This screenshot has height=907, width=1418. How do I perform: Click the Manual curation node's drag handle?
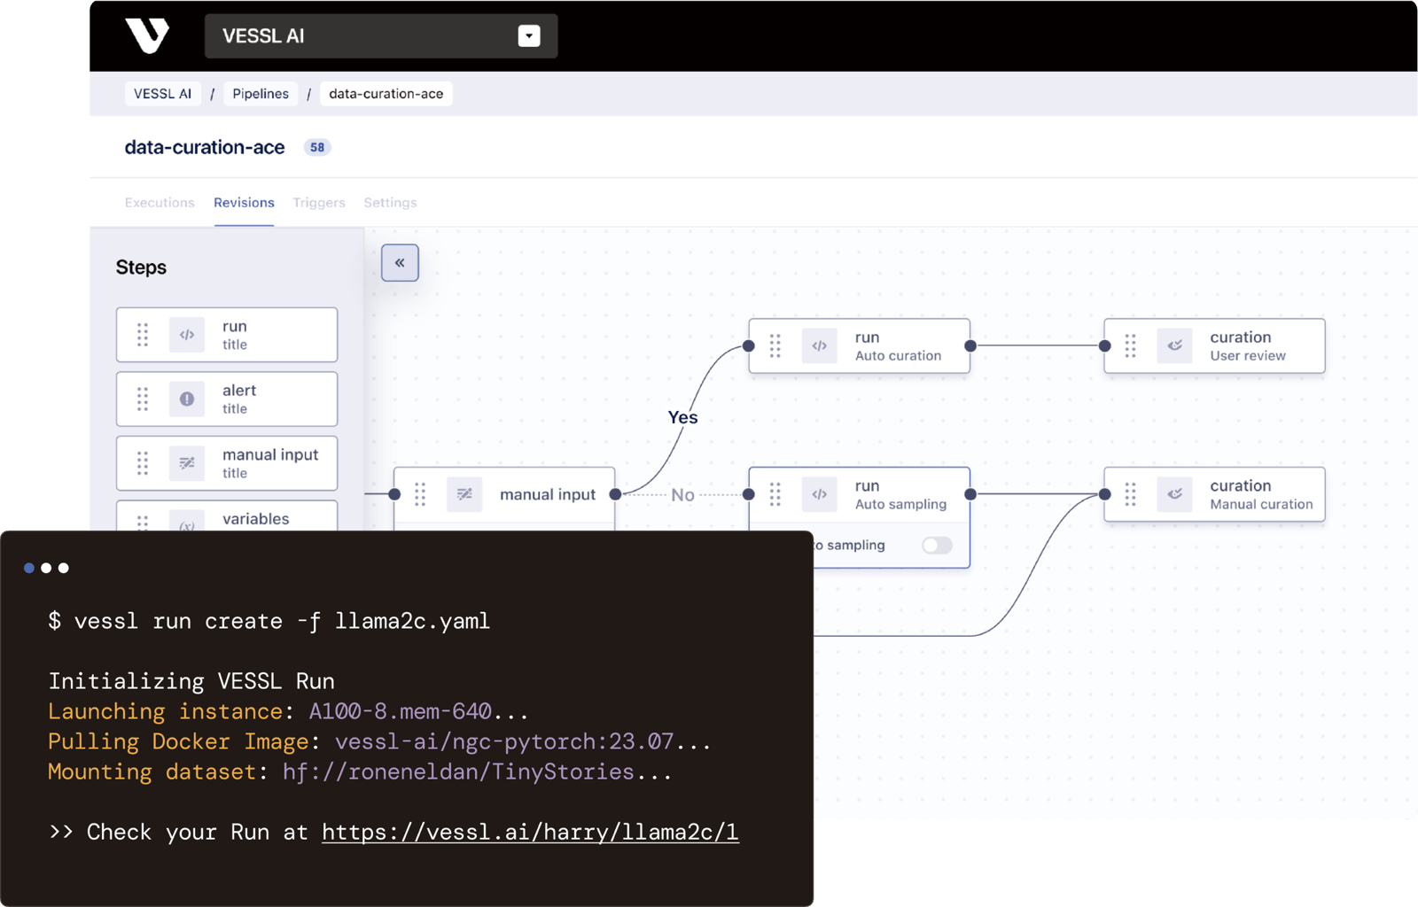point(1131,494)
